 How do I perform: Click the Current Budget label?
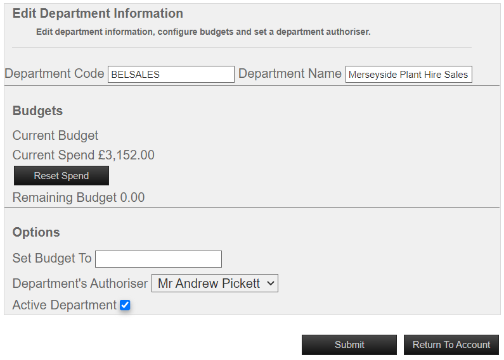coord(55,135)
